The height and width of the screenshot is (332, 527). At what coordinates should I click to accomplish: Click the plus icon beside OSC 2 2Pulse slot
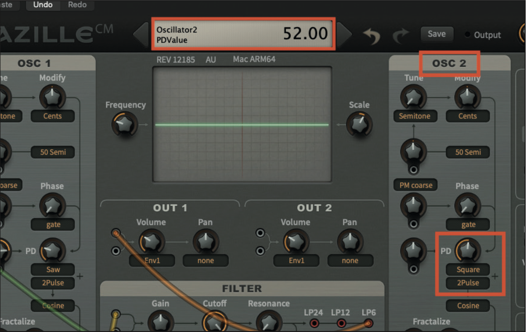tap(495, 277)
